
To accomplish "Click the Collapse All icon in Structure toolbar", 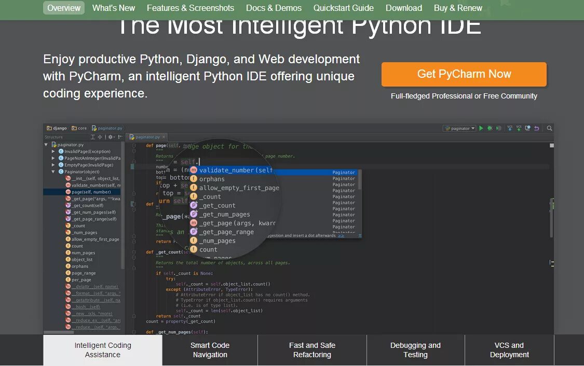I will click(x=100, y=137).
